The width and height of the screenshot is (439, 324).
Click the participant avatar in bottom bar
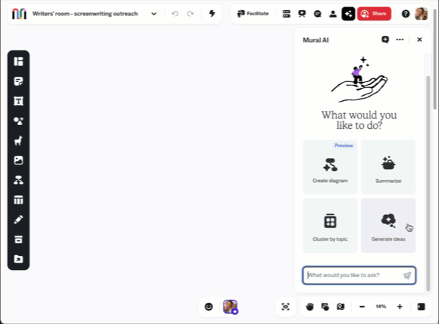point(230,306)
